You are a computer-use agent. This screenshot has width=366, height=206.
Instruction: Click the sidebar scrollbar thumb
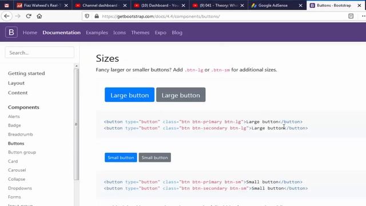click(76, 124)
